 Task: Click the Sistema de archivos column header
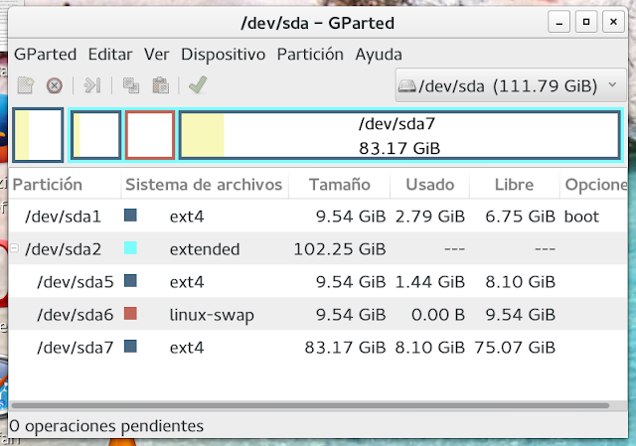tap(205, 185)
